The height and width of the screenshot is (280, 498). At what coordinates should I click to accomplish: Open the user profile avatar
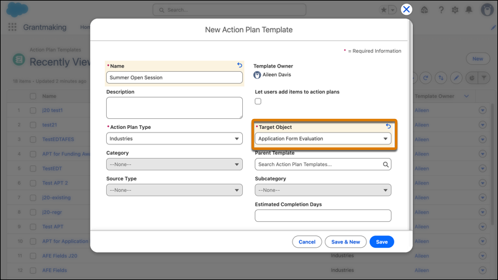click(x=487, y=10)
